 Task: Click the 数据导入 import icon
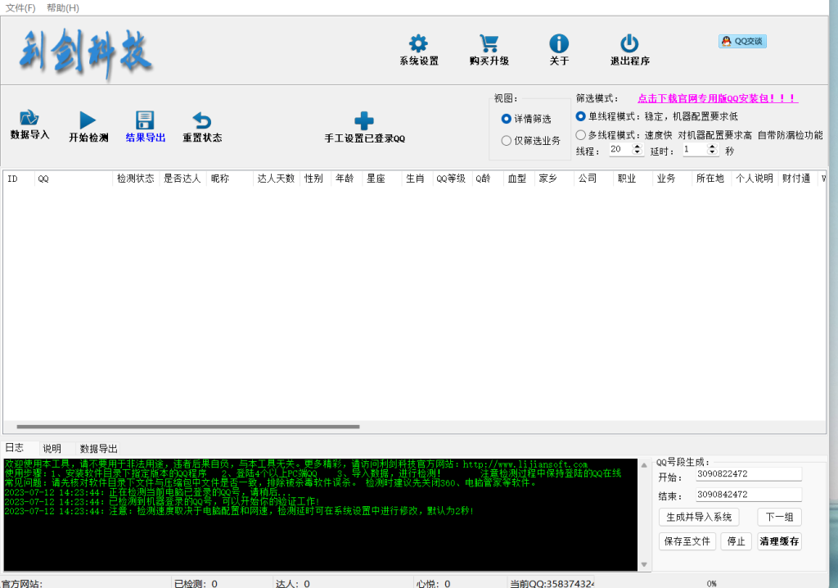29,119
